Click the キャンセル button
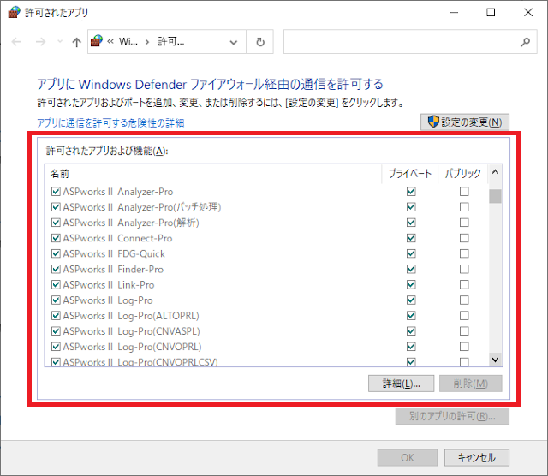Screen dimensions: 548x476 [477, 457]
